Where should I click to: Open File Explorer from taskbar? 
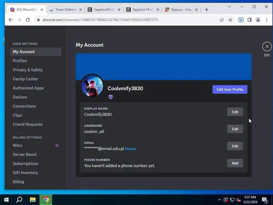coord(33,200)
